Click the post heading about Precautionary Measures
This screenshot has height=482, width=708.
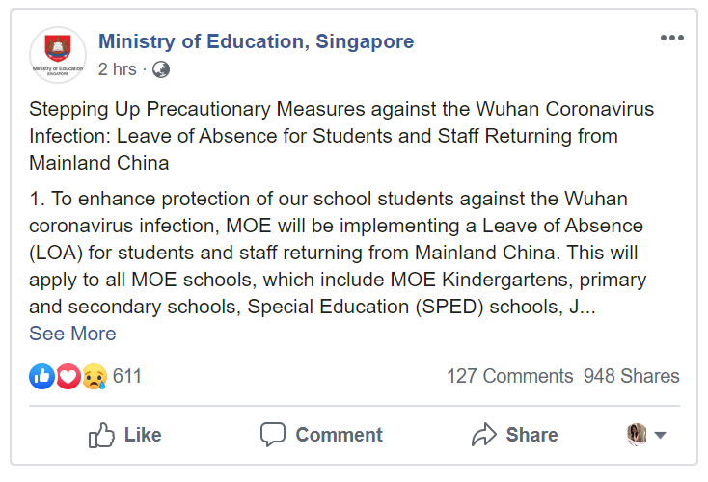click(341, 136)
